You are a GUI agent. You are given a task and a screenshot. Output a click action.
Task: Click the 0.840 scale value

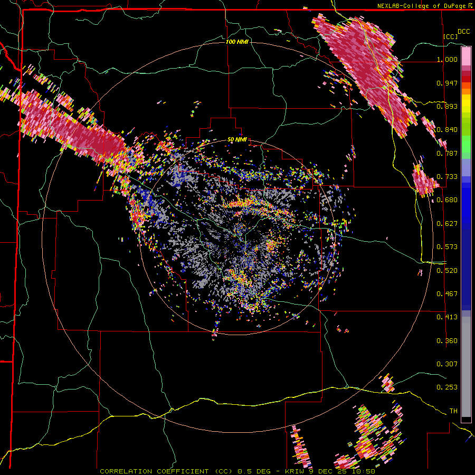[447, 130]
